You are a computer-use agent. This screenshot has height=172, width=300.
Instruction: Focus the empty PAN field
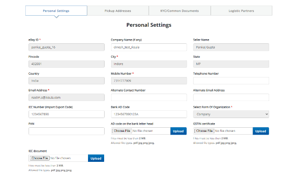(66, 131)
